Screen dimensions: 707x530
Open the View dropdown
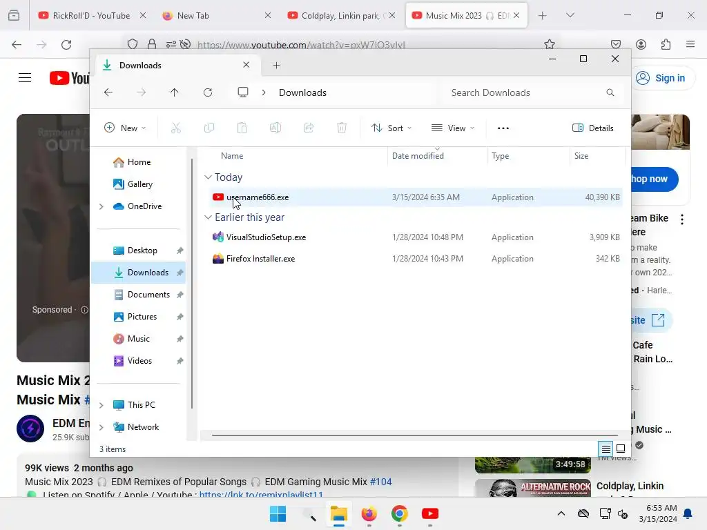[x=453, y=128]
